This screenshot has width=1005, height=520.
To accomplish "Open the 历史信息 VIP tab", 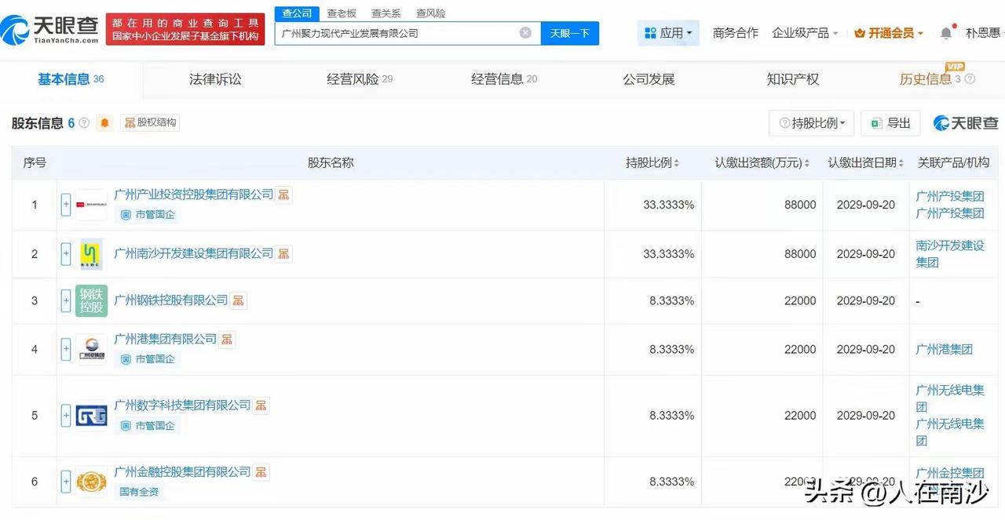I will coord(930,79).
